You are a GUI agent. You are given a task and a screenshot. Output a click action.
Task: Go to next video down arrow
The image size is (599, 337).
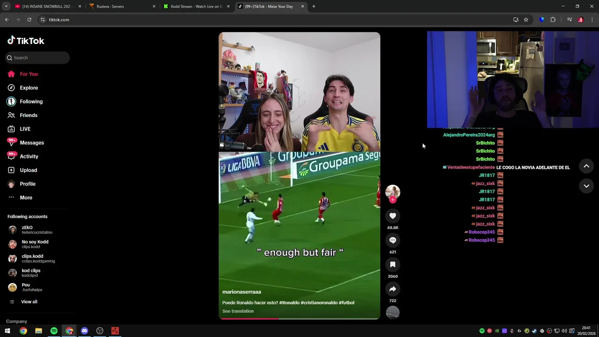tap(586, 186)
